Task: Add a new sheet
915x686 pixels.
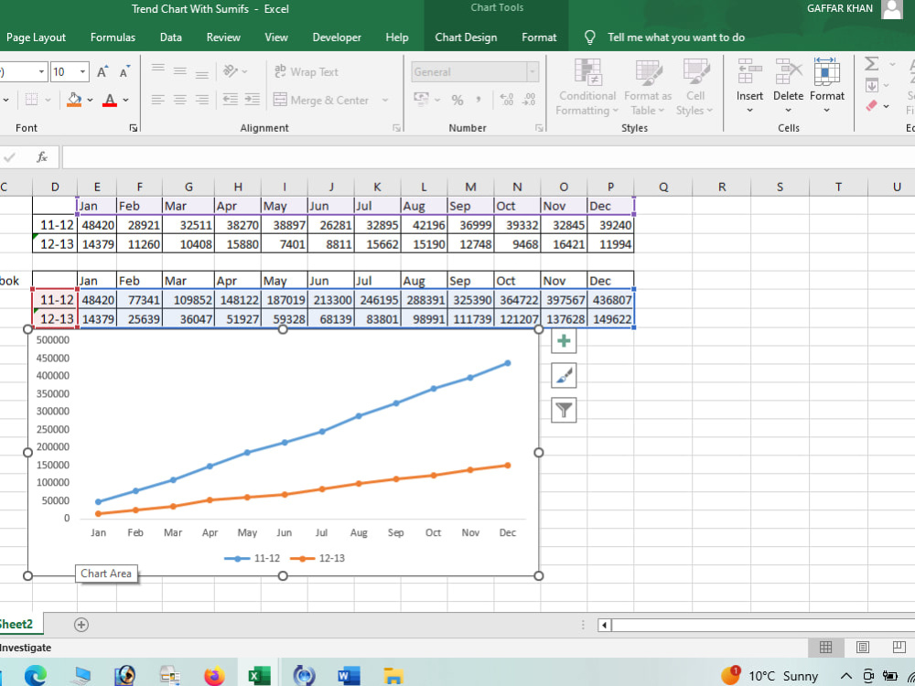Action: coord(81,625)
